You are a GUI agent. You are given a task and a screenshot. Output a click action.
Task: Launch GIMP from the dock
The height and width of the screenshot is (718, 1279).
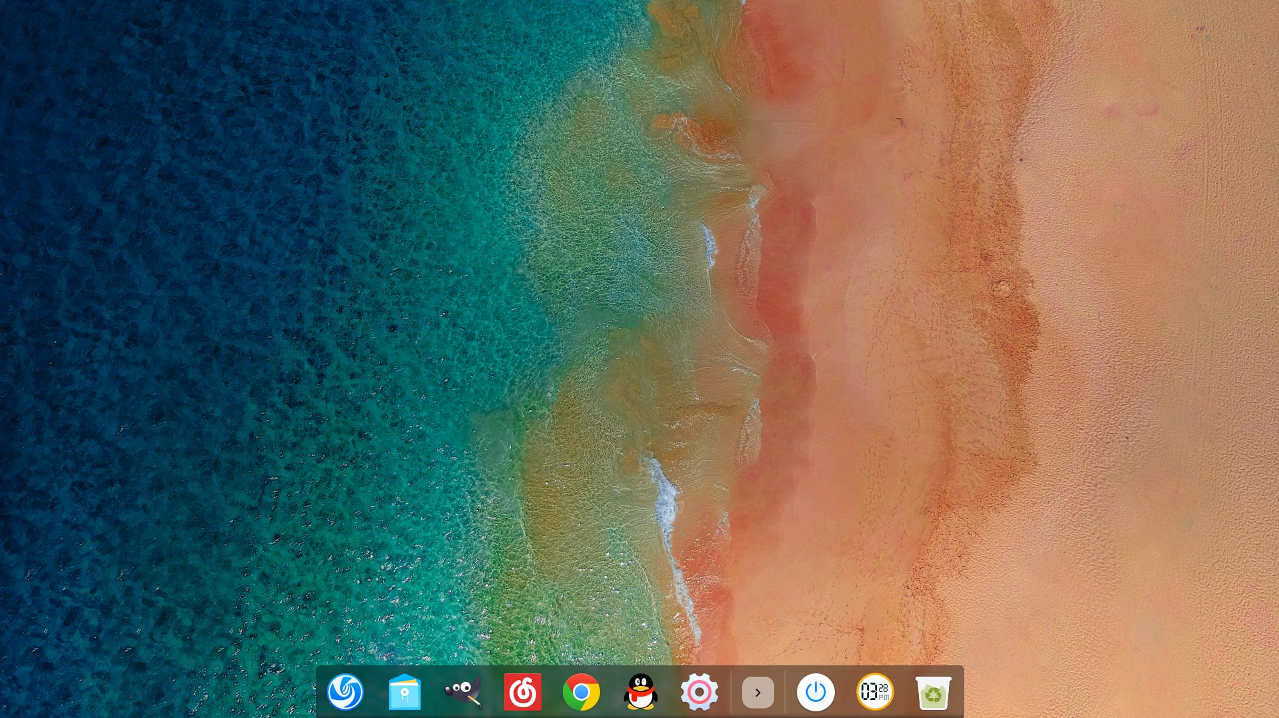click(x=463, y=692)
